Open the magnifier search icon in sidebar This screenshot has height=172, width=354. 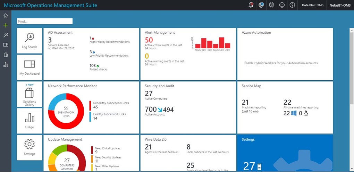[6, 35]
